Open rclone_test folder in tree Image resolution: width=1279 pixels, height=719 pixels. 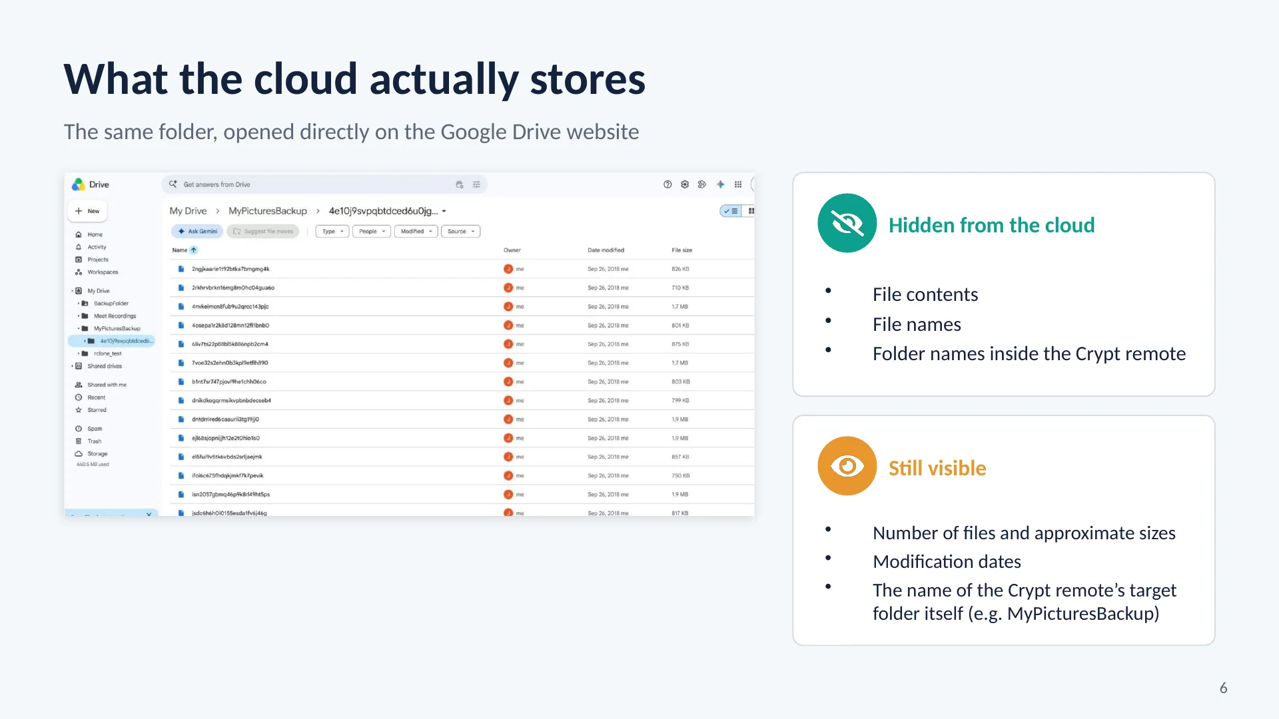[x=108, y=354]
